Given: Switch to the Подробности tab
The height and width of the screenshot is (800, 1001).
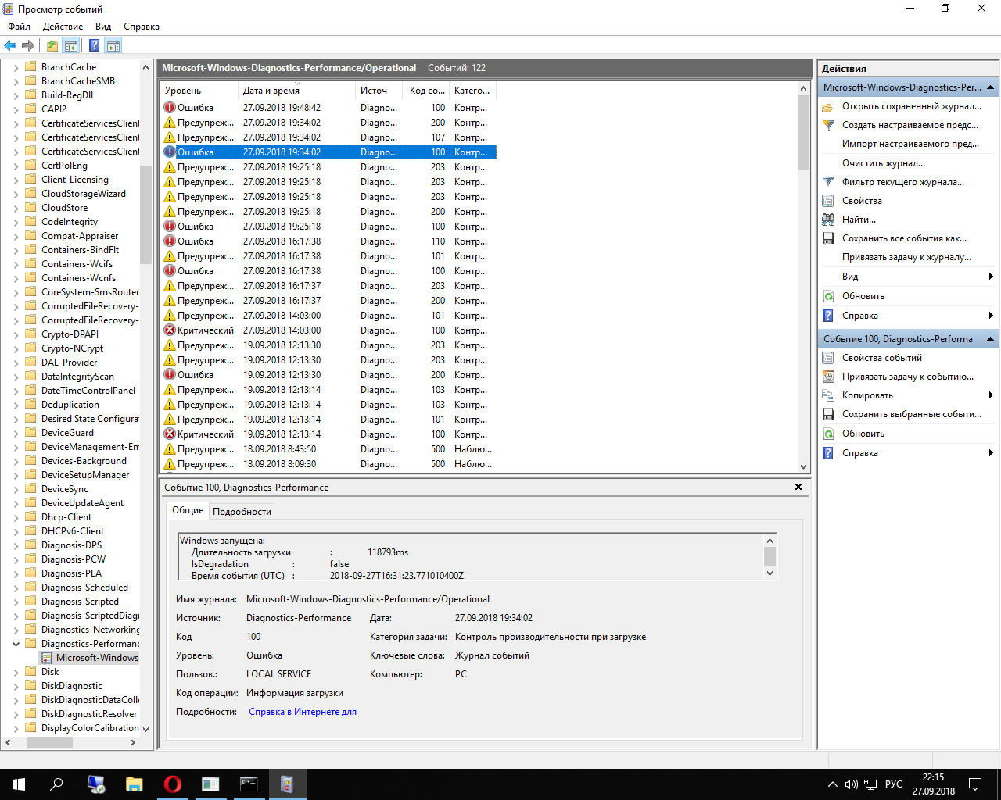Looking at the screenshot, I should point(242,512).
